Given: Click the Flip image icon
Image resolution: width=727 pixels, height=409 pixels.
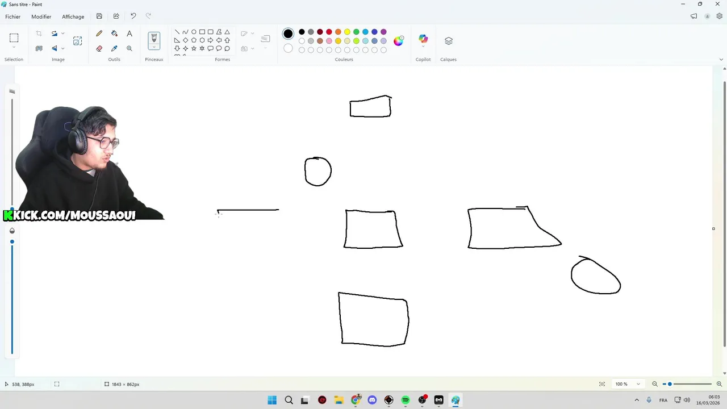Looking at the screenshot, I should 55,48.
